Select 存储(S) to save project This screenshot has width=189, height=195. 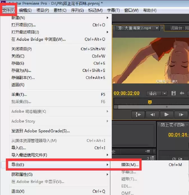tap(61, 63)
